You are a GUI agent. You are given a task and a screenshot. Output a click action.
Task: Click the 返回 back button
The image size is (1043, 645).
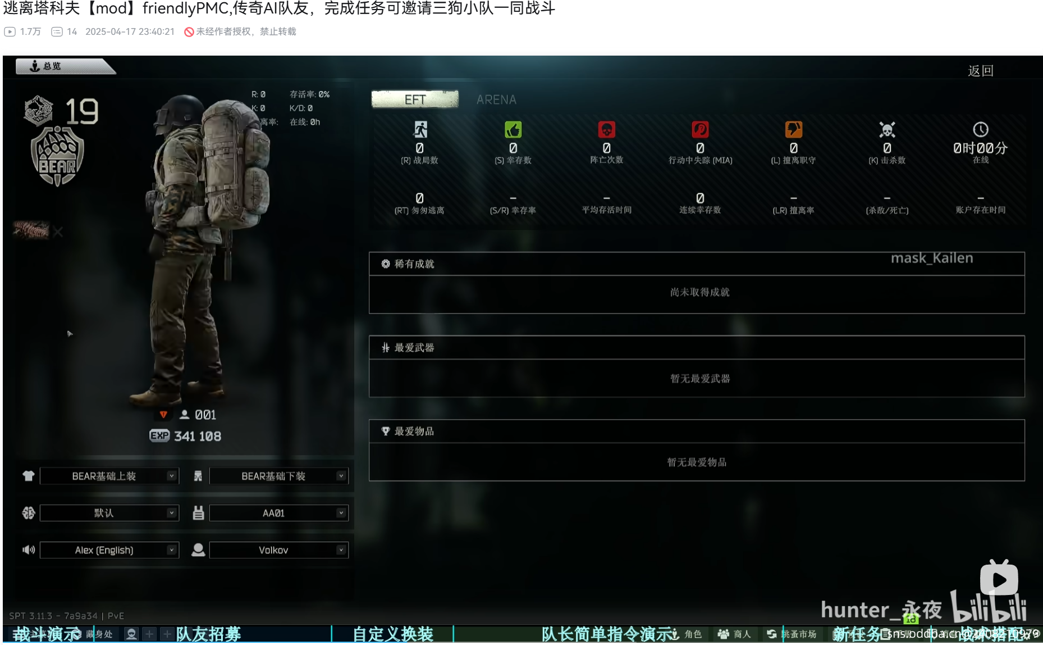coord(981,71)
